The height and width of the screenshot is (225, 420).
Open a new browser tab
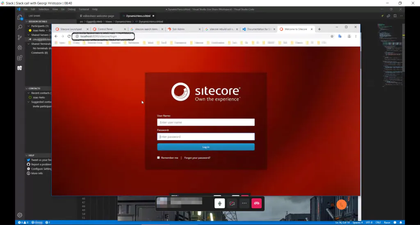coord(319,29)
